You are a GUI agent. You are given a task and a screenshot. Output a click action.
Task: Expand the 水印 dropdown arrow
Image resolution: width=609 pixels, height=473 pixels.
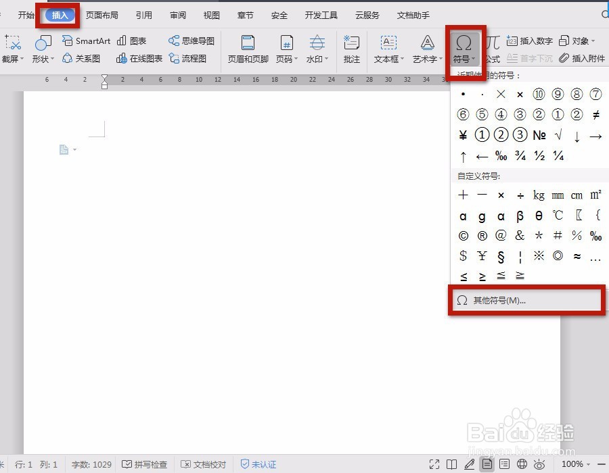[x=326, y=59]
